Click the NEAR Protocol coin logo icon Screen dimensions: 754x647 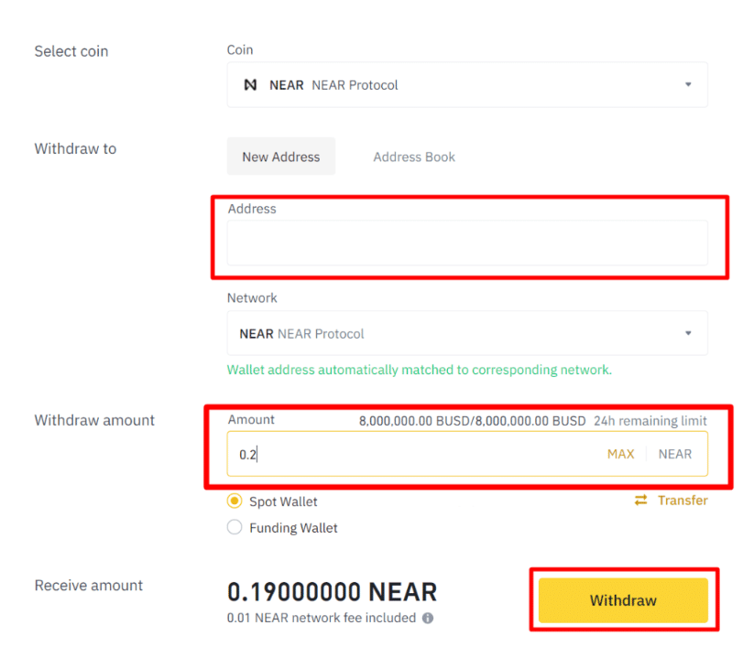click(250, 85)
